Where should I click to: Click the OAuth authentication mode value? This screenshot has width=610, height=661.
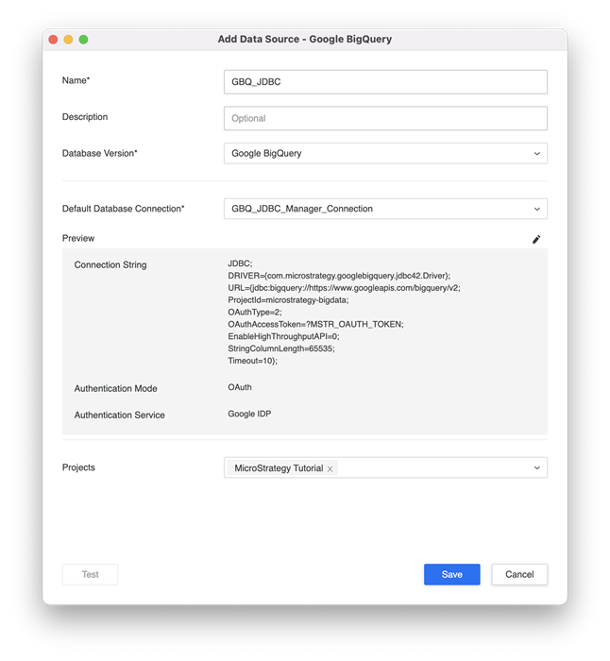tap(240, 387)
